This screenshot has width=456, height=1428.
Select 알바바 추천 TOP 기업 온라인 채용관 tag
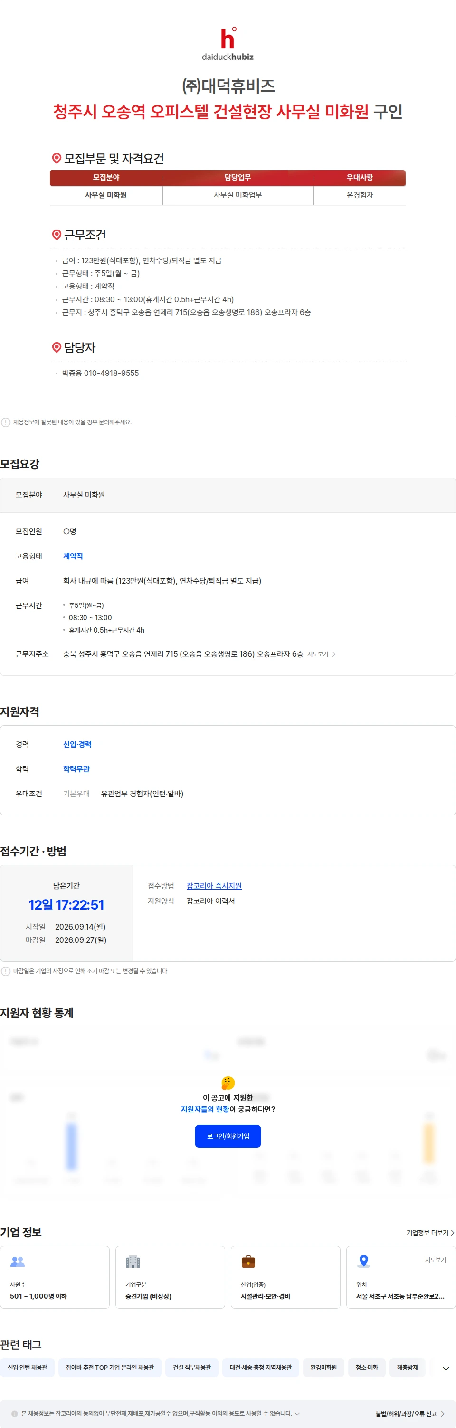[x=110, y=1368]
